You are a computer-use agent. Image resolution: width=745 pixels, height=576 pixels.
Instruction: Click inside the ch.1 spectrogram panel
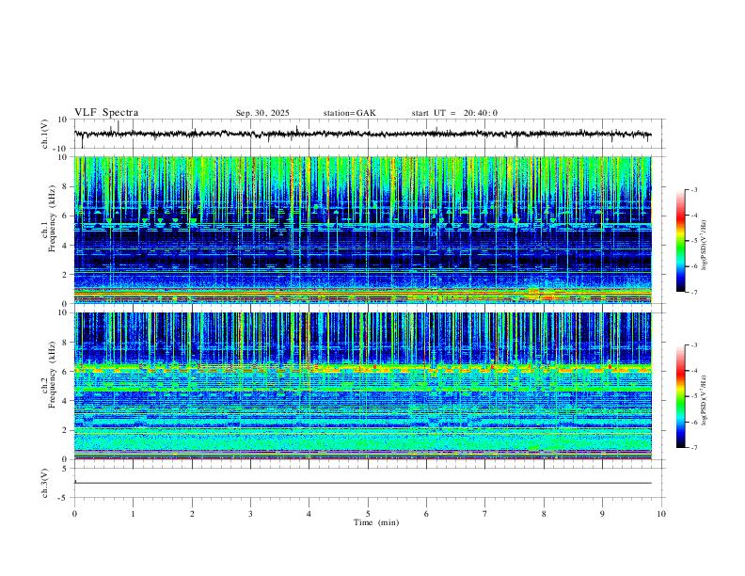362,230
